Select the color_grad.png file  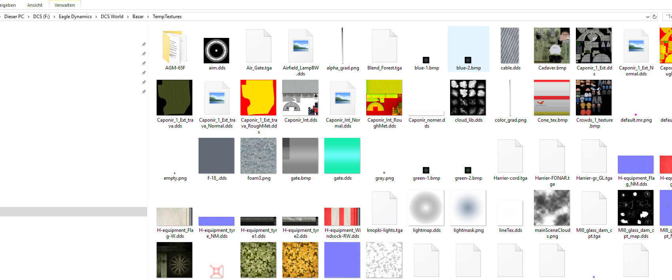pyautogui.click(x=510, y=98)
